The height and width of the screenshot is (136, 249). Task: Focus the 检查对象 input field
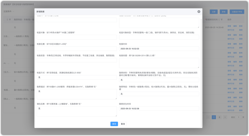[x=77, y=37]
